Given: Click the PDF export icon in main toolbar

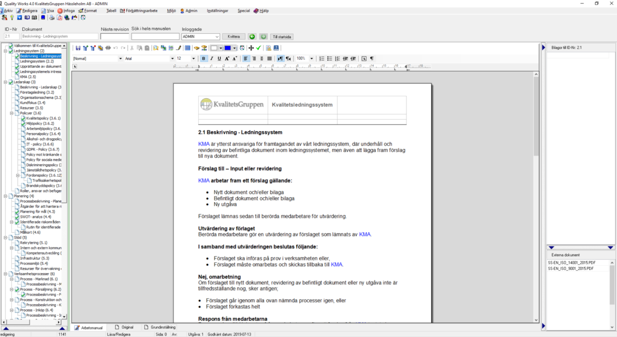Looking at the screenshot, I should coord(60,17).
